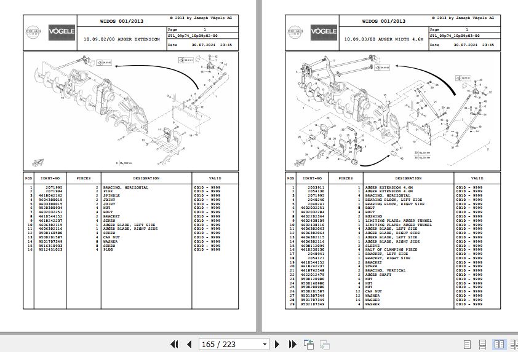Image resolution: width=518 pixels, height=352 pixels.
Task: Click 'VALID' column header on right page
Action: tap(477, 178)
